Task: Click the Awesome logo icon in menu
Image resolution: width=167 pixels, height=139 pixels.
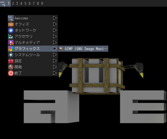Action: pos(11,18)
